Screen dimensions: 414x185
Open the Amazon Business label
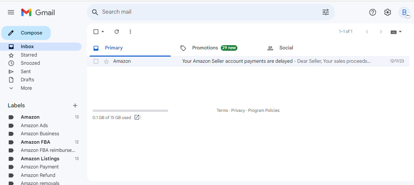click(41, 134)
